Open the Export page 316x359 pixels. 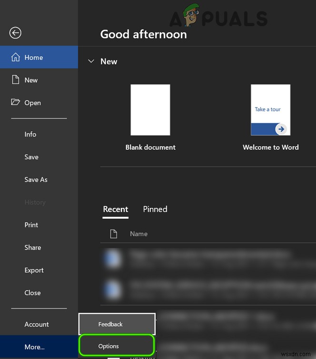(x=39, y=270)
